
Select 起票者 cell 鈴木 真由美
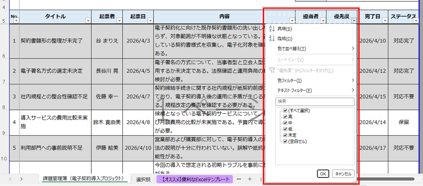pos(107,122)
